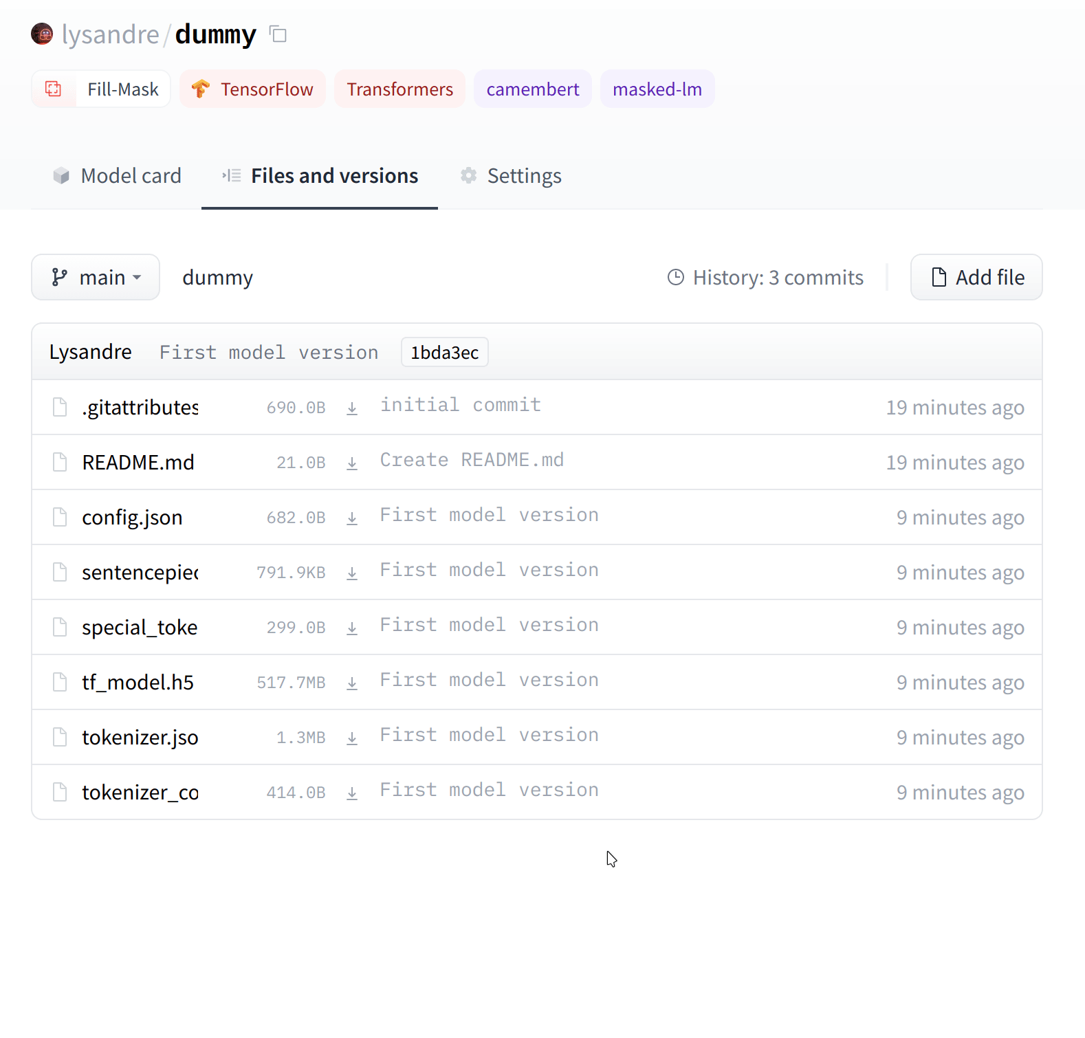Download the tf_model.h5 file via its arrow icon
The width and height of the screenshot is (1085, 1038).
pyautogui.click(x=351, y=683)
